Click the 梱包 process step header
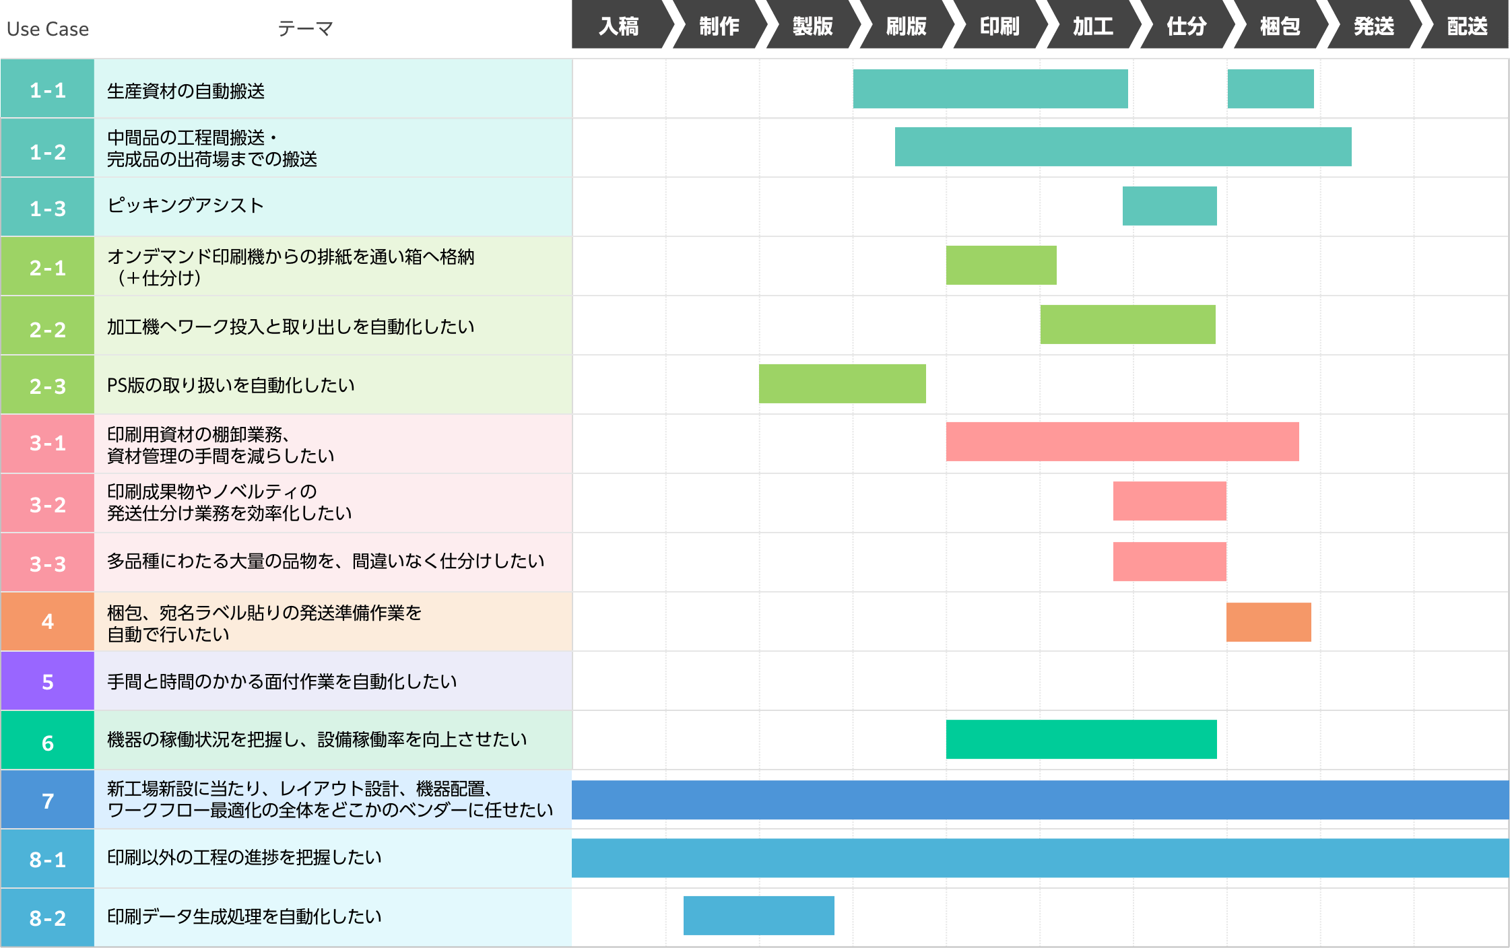1510x948 pixels. point(1280,25)
